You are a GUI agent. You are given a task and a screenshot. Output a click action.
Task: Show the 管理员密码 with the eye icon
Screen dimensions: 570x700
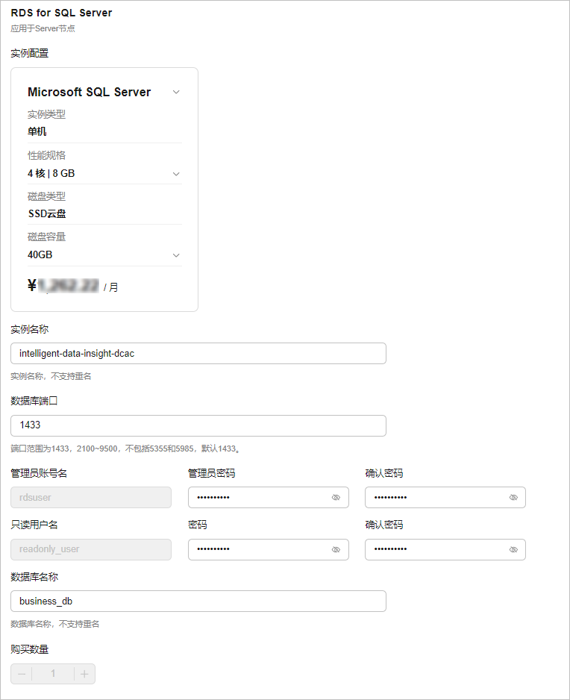click(336, 497)
